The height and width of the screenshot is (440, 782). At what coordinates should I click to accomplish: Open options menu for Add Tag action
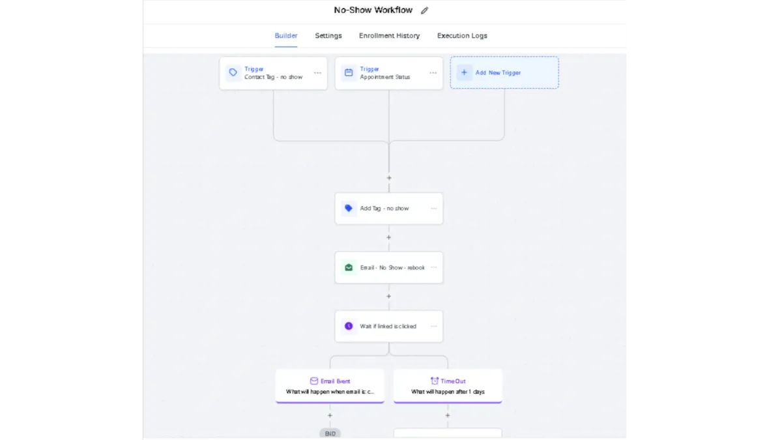pos(433,209)
